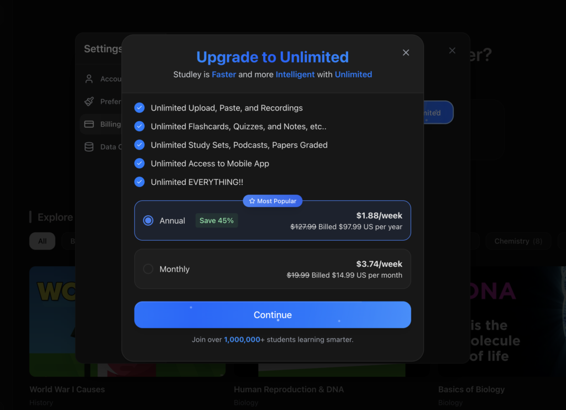This screenshot has width=566, height=410.
Task: Select the Chemistry (8) category filter
Action: click(518, 241)
